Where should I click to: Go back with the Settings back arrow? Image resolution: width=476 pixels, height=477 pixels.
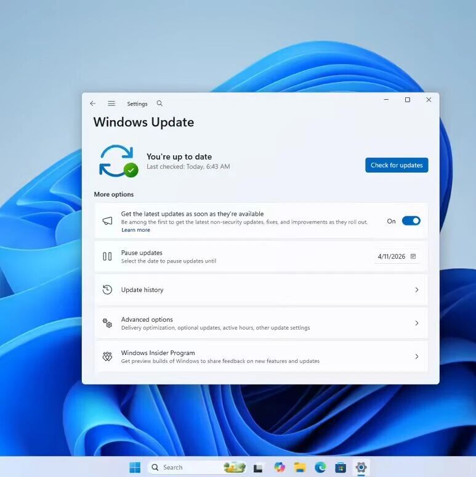(x=93, y=104)
